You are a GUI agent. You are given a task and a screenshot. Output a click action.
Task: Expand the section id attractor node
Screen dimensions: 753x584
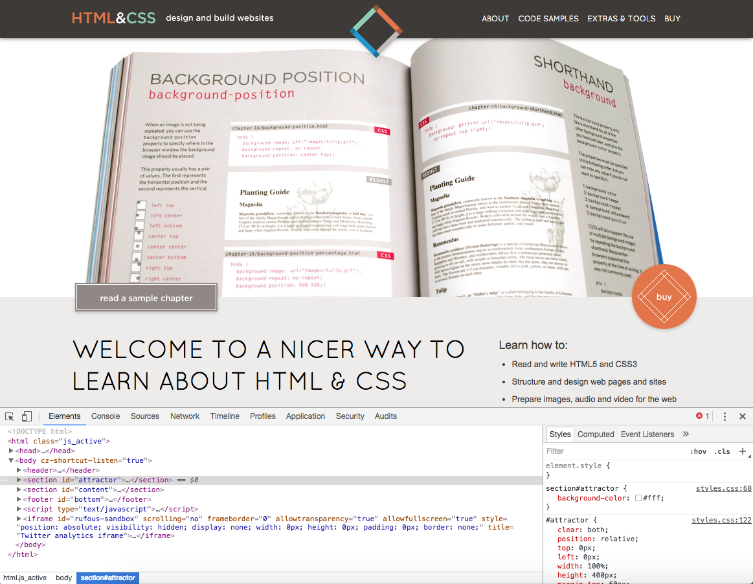click(19, 480)
